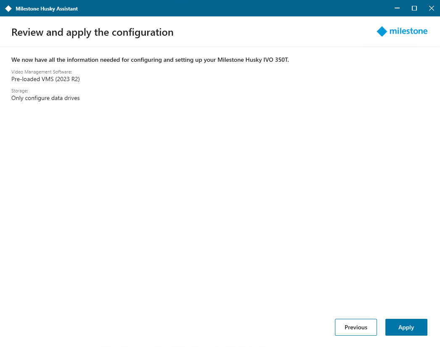Click the 'Only configure data drives' value
Viewport: 440px width, 347px height.
click(x=45, y=98)
